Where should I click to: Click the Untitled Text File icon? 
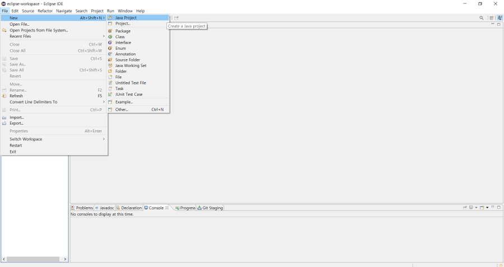coord(110,83)
